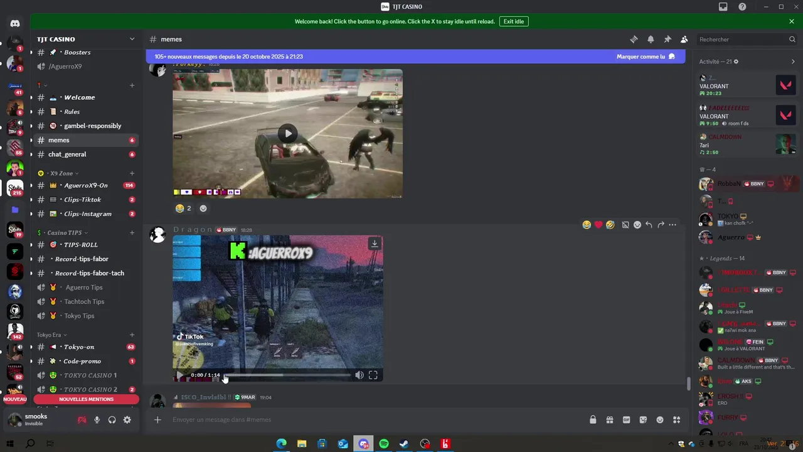
Task: Join the Tachtoch Tips voice channel
Action: pyautogui.click(x=85, y=301)
